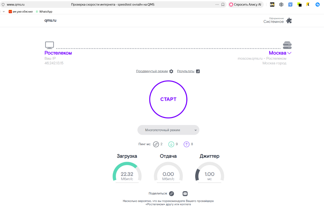Click the Пинг мс label
The height and width of the screenshot is (206, 324).
144,144
